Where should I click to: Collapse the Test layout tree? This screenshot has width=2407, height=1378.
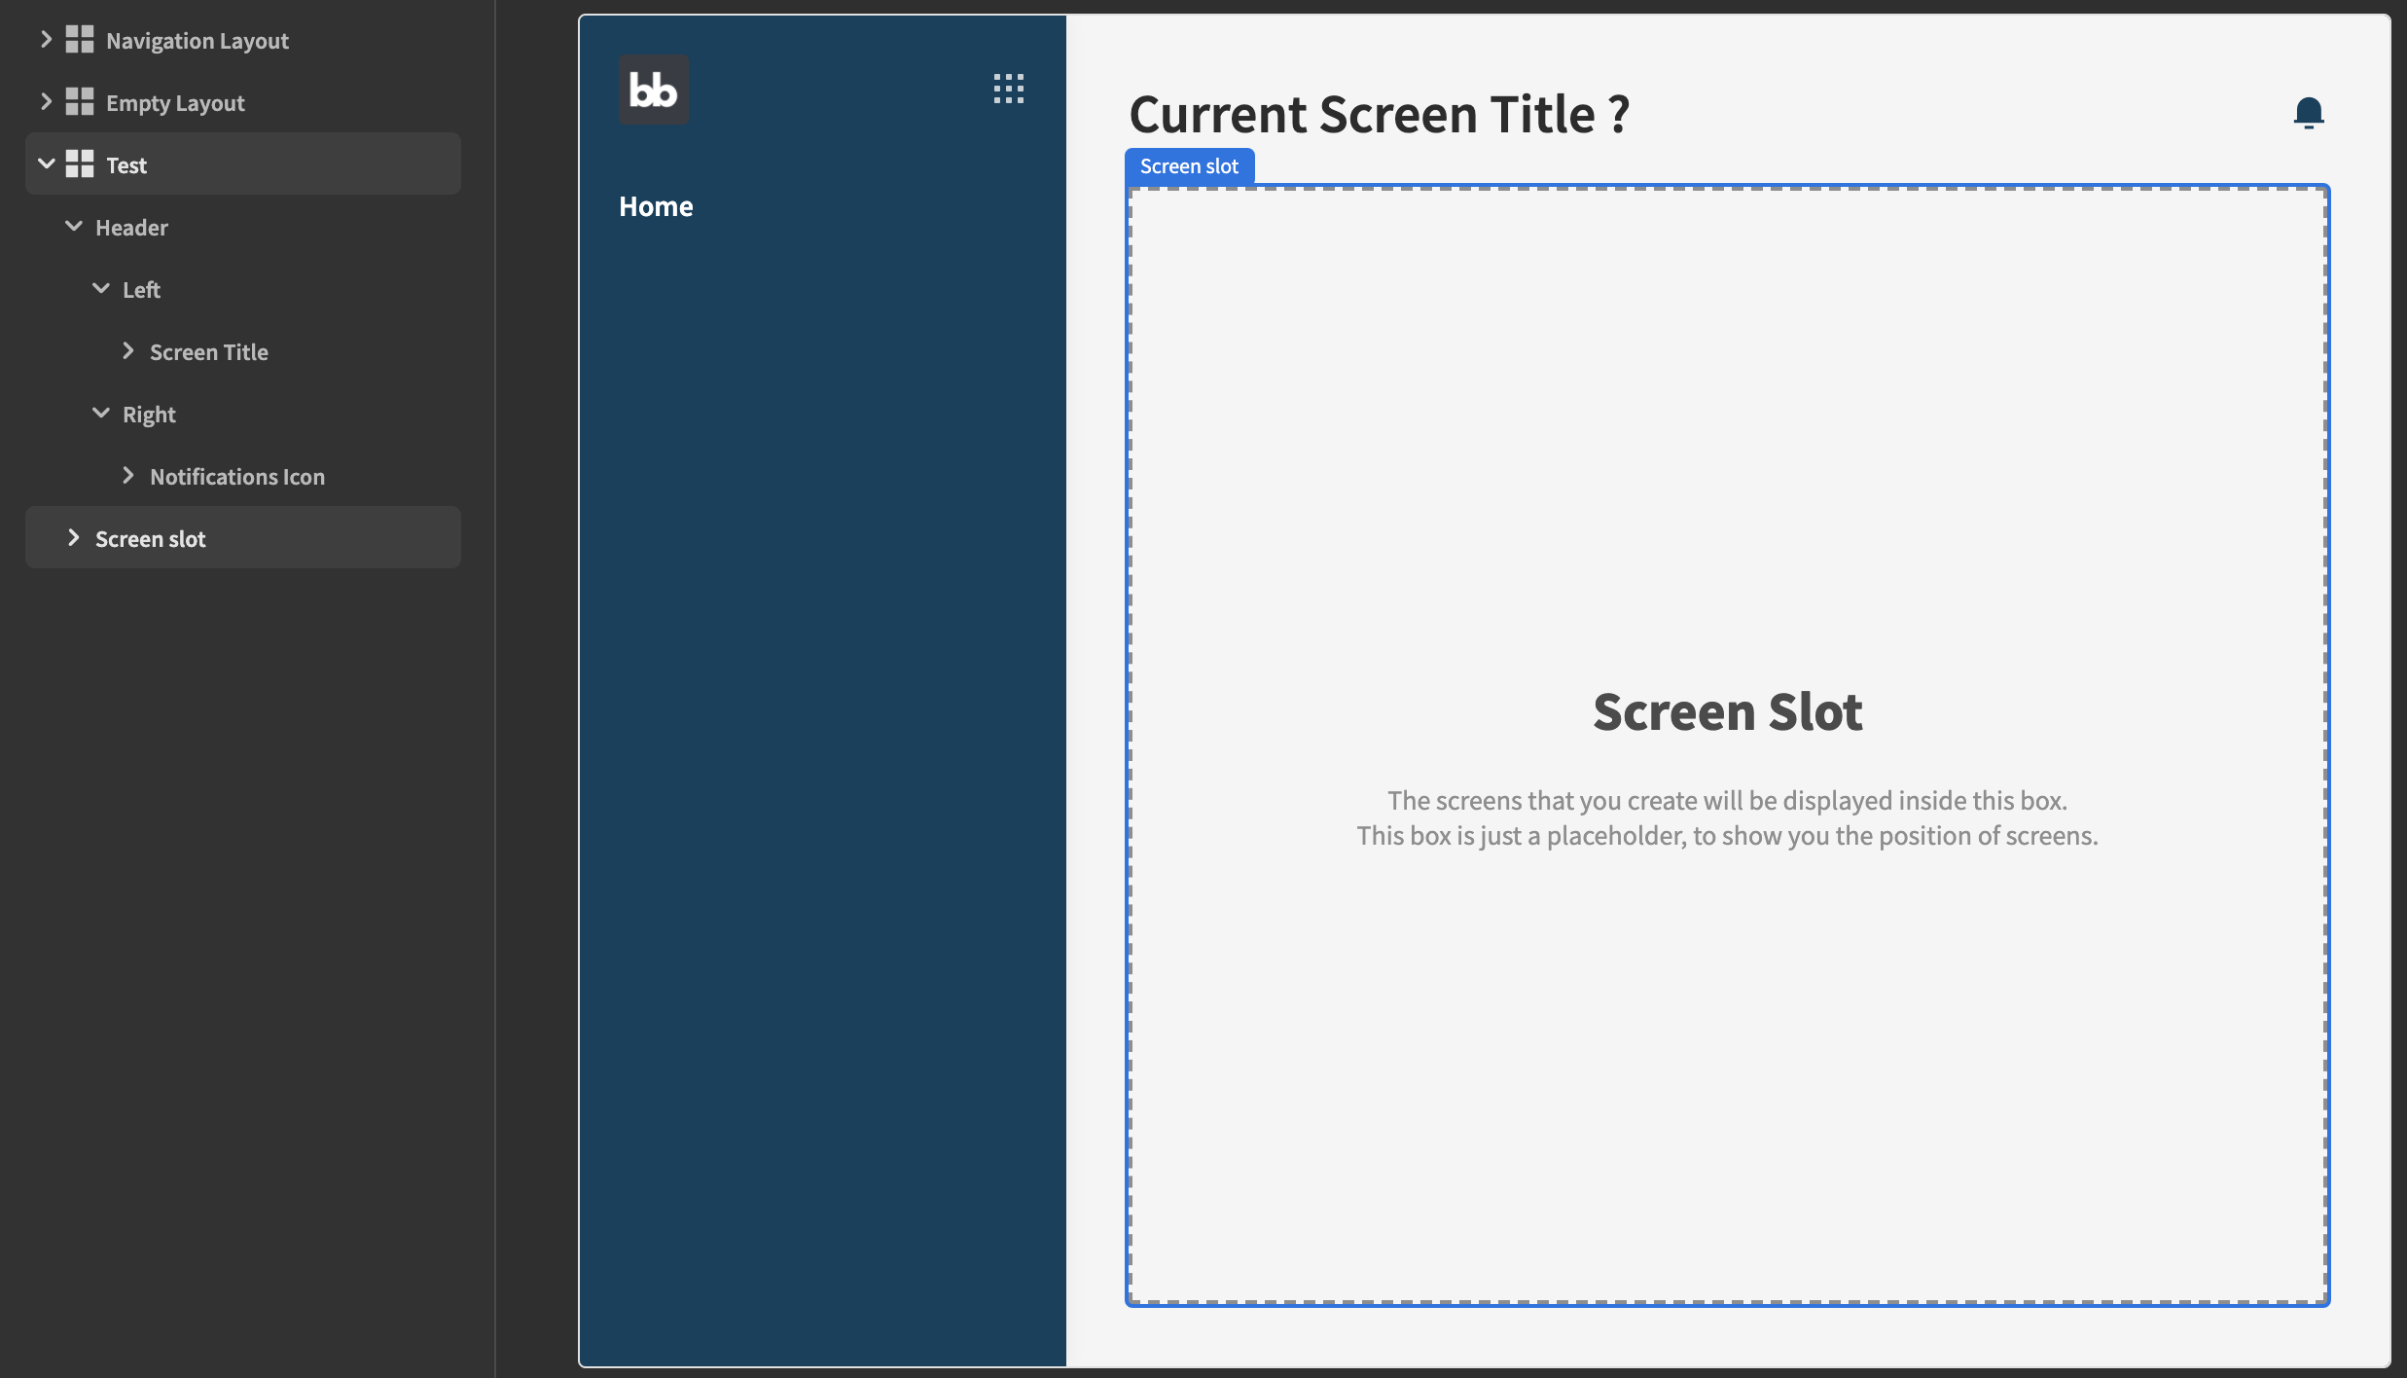coord(46,163)
